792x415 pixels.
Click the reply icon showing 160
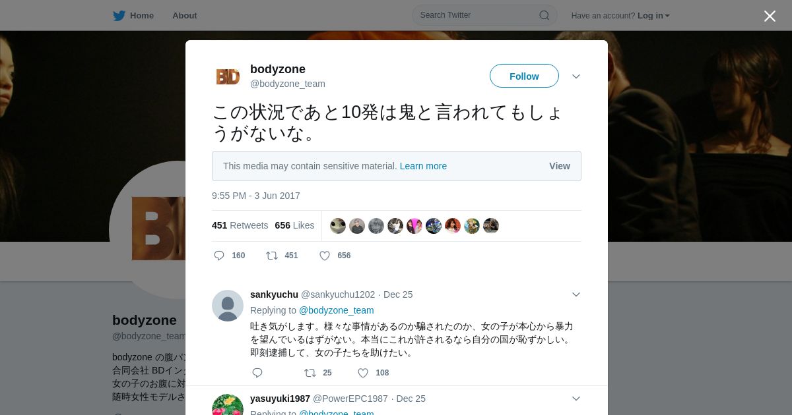(x=219, y=256)
